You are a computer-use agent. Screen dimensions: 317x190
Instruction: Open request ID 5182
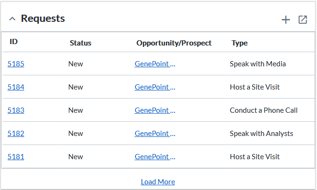point(16,134)
